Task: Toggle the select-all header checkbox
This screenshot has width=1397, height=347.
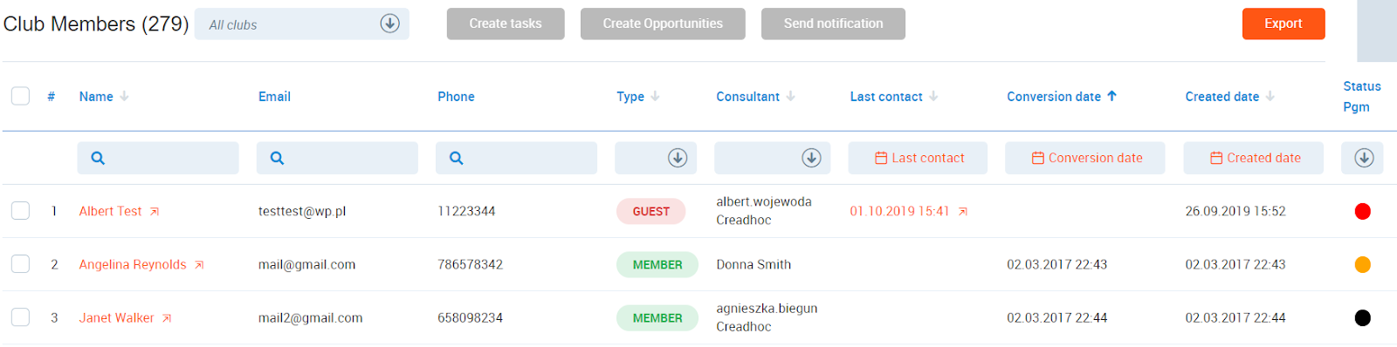Action: pos(20,96)
